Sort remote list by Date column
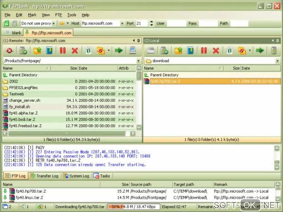Viewport: 283px width, 212px height. (98, 68)
